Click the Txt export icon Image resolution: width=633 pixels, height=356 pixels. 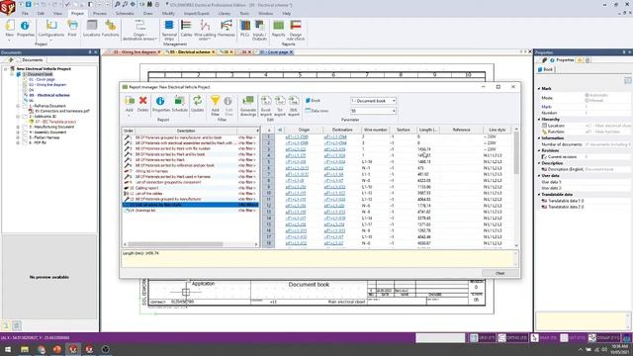tap(280, 101)
